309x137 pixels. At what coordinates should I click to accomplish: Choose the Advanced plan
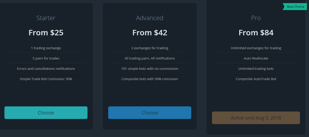click(150, 113)
